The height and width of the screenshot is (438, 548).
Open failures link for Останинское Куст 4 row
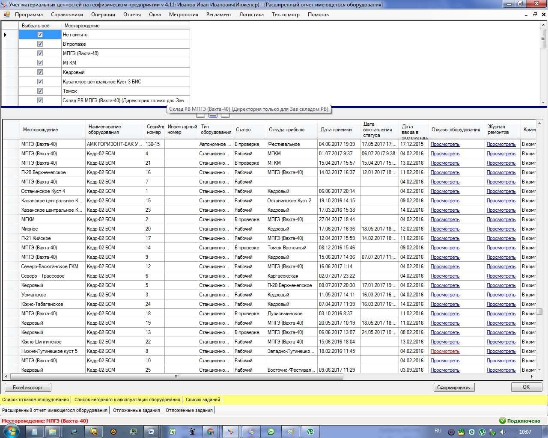[445, 191]
